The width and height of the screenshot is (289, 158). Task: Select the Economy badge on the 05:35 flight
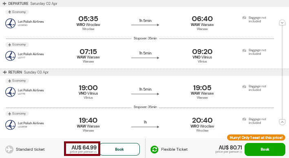(x=17, y=12)
